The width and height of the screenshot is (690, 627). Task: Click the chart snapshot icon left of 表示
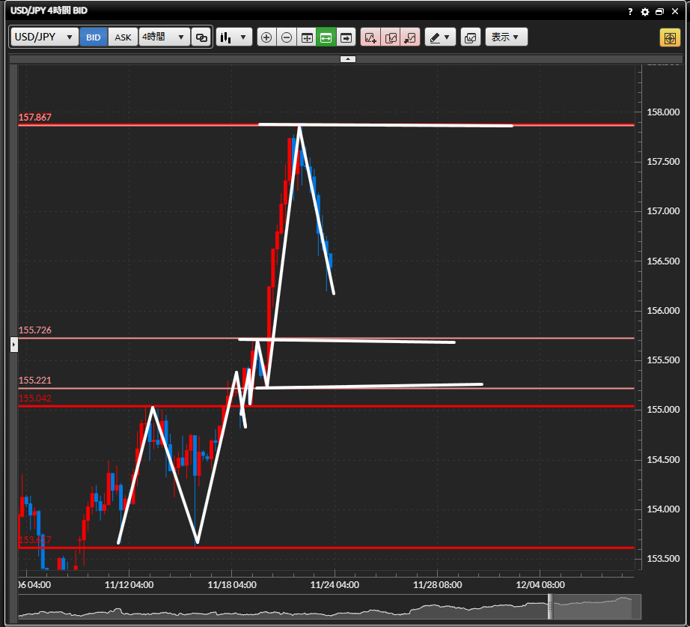tap(470, 37)
